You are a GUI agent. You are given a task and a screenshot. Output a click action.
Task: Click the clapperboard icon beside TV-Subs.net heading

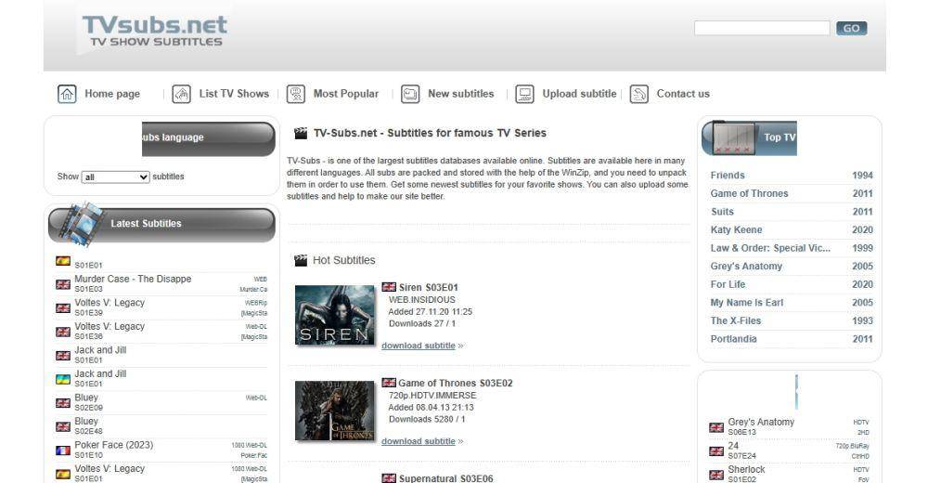[x=301, y=133]
